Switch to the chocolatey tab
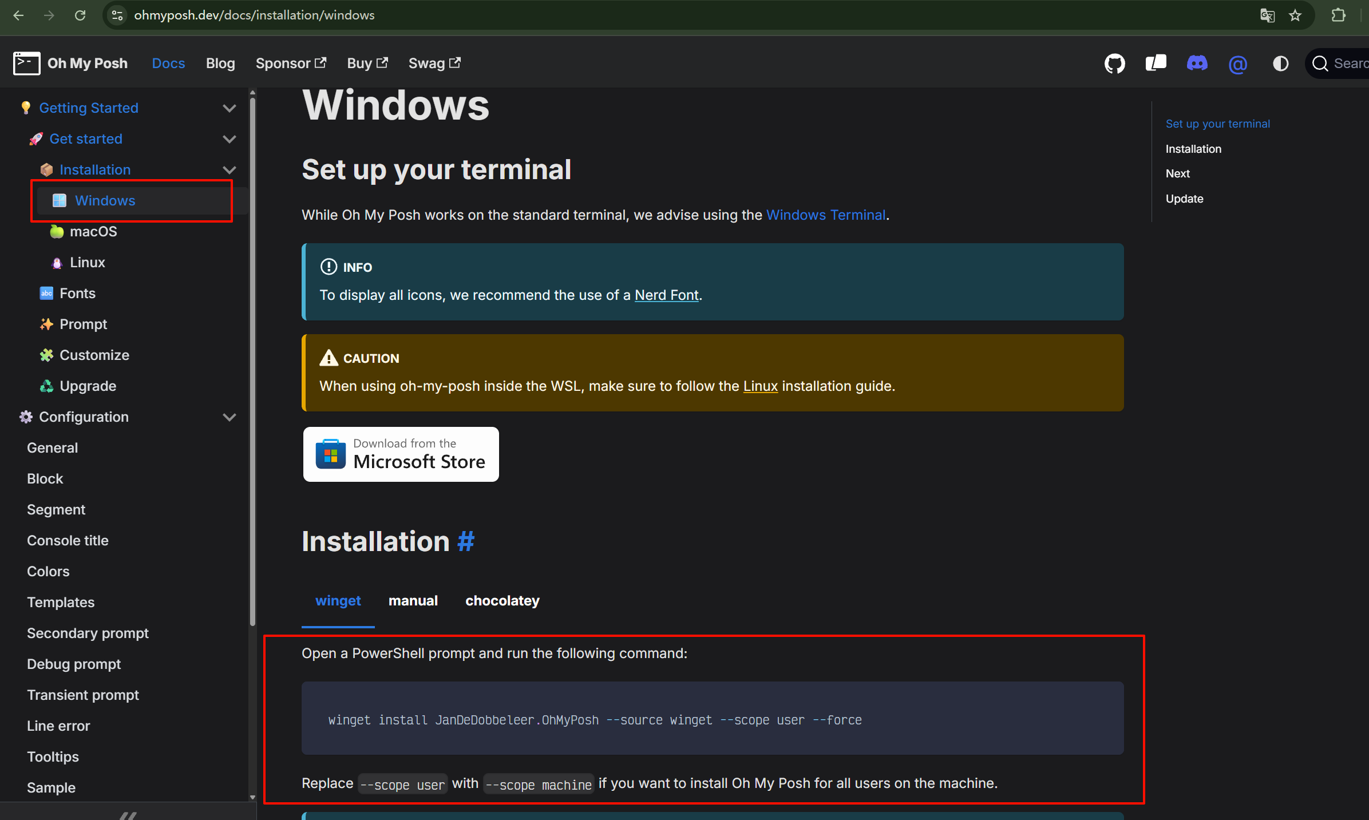 502,601
